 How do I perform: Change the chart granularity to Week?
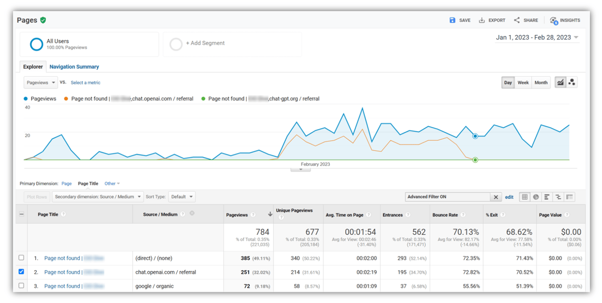click(523, 82)
